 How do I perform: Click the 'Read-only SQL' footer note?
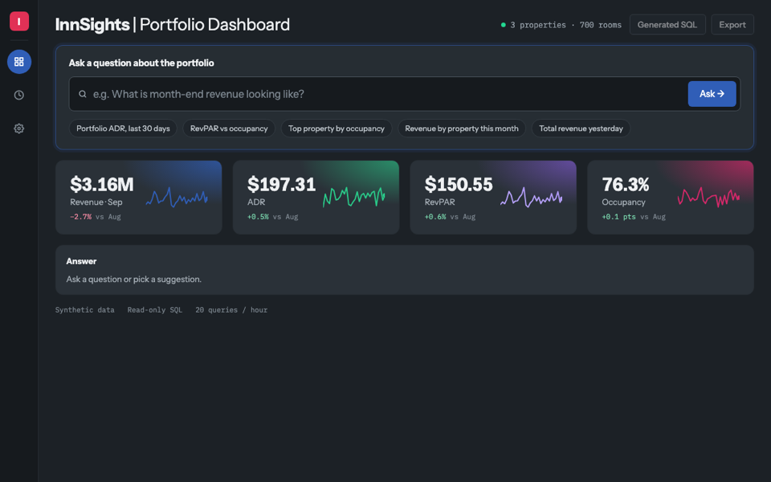click(155, 310)
